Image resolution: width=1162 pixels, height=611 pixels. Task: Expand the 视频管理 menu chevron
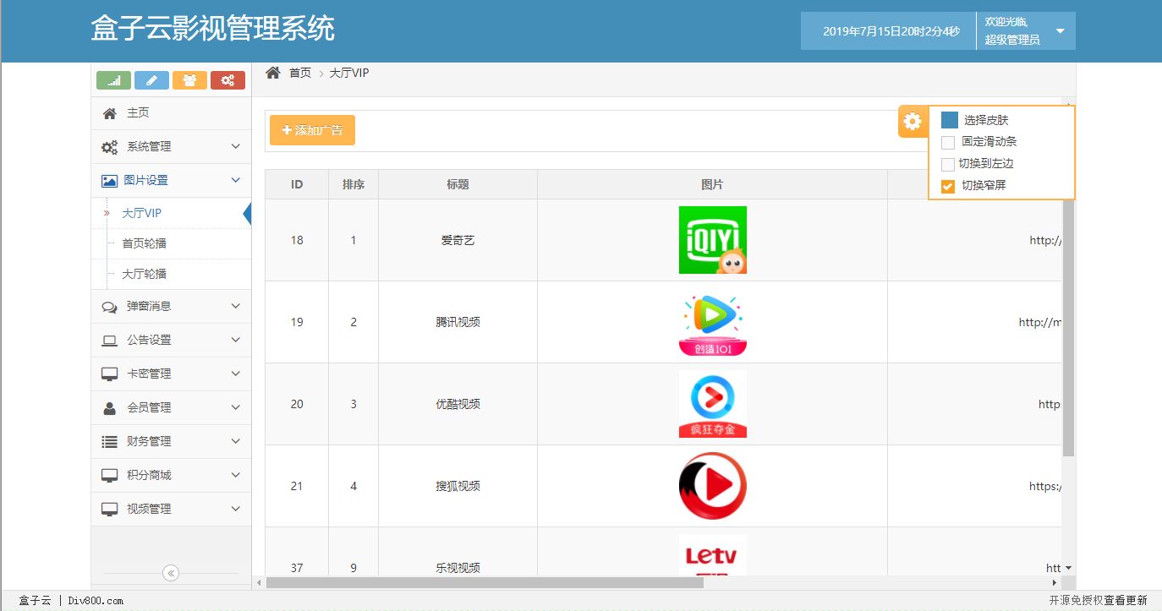[x=236, y=509]
